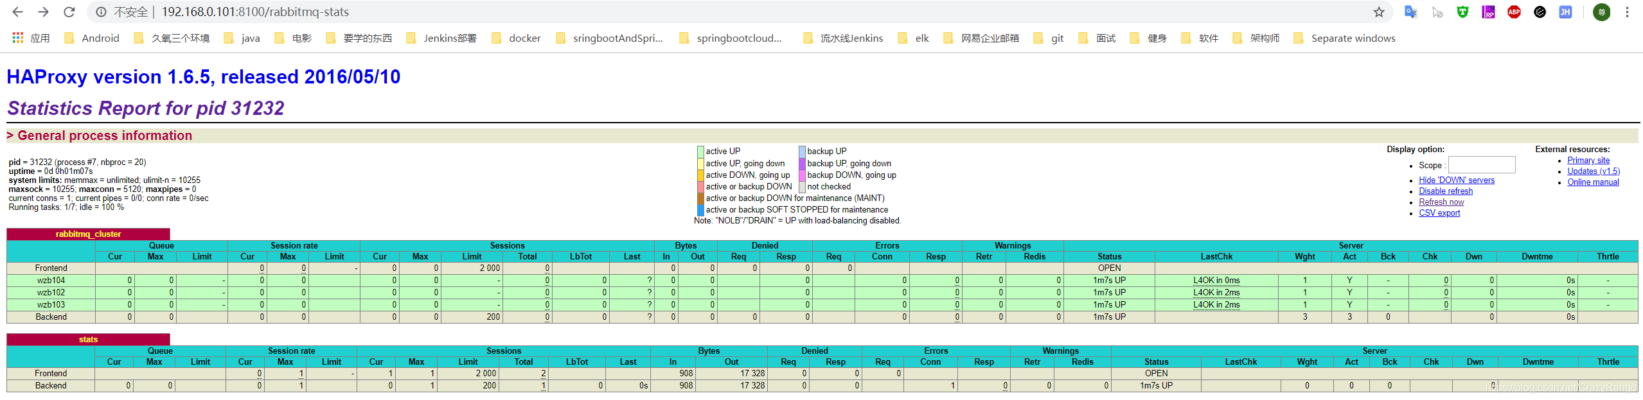Open the red ABP Adblock Plus icon
This screenshot has width=1643, height=400.
tap(1514, 12)
